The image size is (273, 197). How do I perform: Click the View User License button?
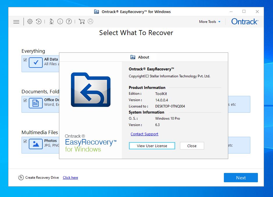[x=152, y=146]
